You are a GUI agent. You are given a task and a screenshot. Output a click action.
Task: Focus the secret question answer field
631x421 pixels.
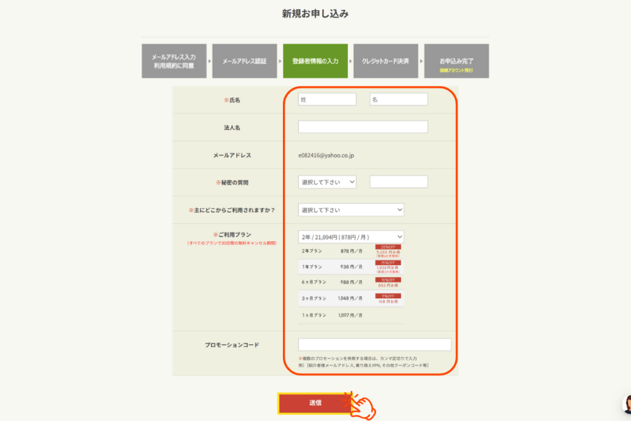pyautogui.click(x=398, y=182)
